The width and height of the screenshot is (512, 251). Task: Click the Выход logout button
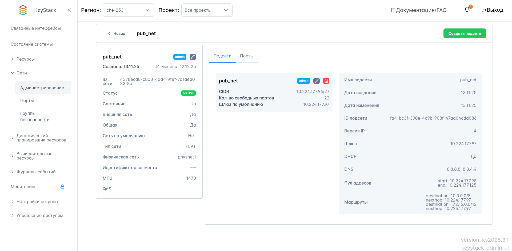tap(492, 10)
